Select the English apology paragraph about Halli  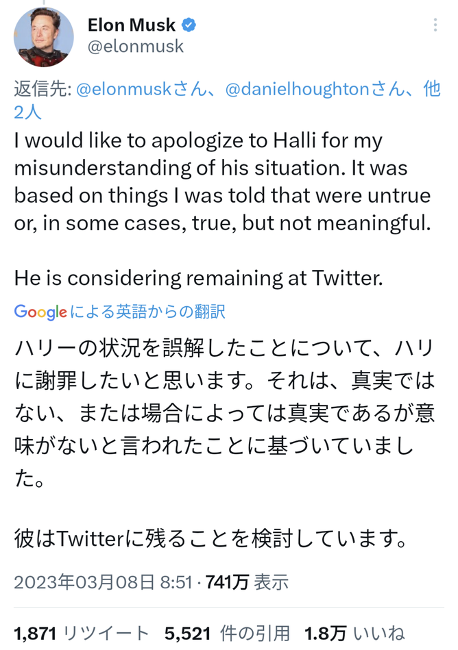[223, 182]
